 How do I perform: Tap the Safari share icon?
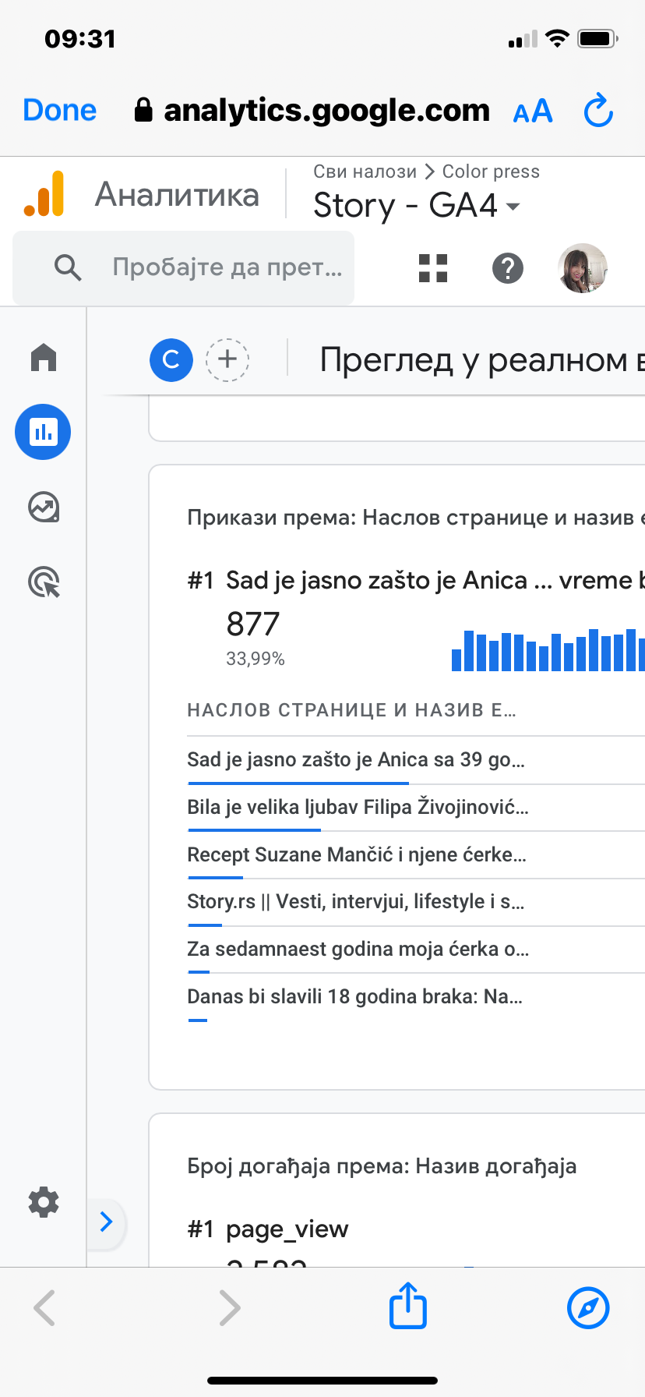pyautogui.click(x=408, y=1306)
